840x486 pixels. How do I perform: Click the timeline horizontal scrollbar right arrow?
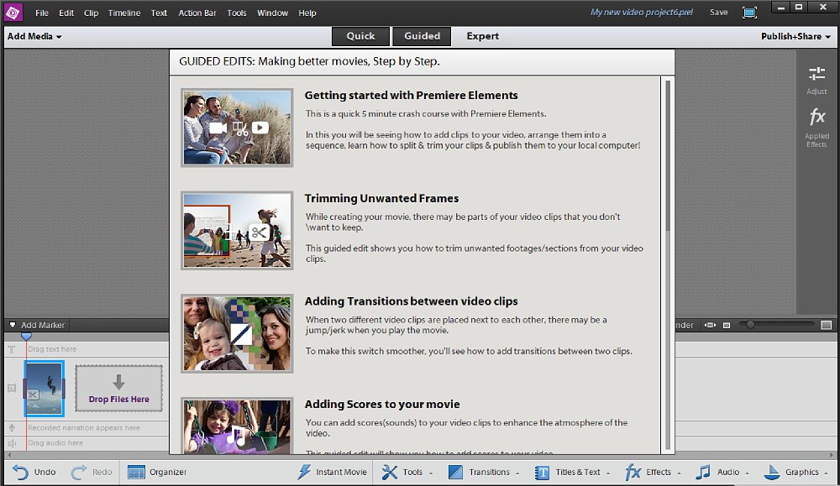[831, 455]
